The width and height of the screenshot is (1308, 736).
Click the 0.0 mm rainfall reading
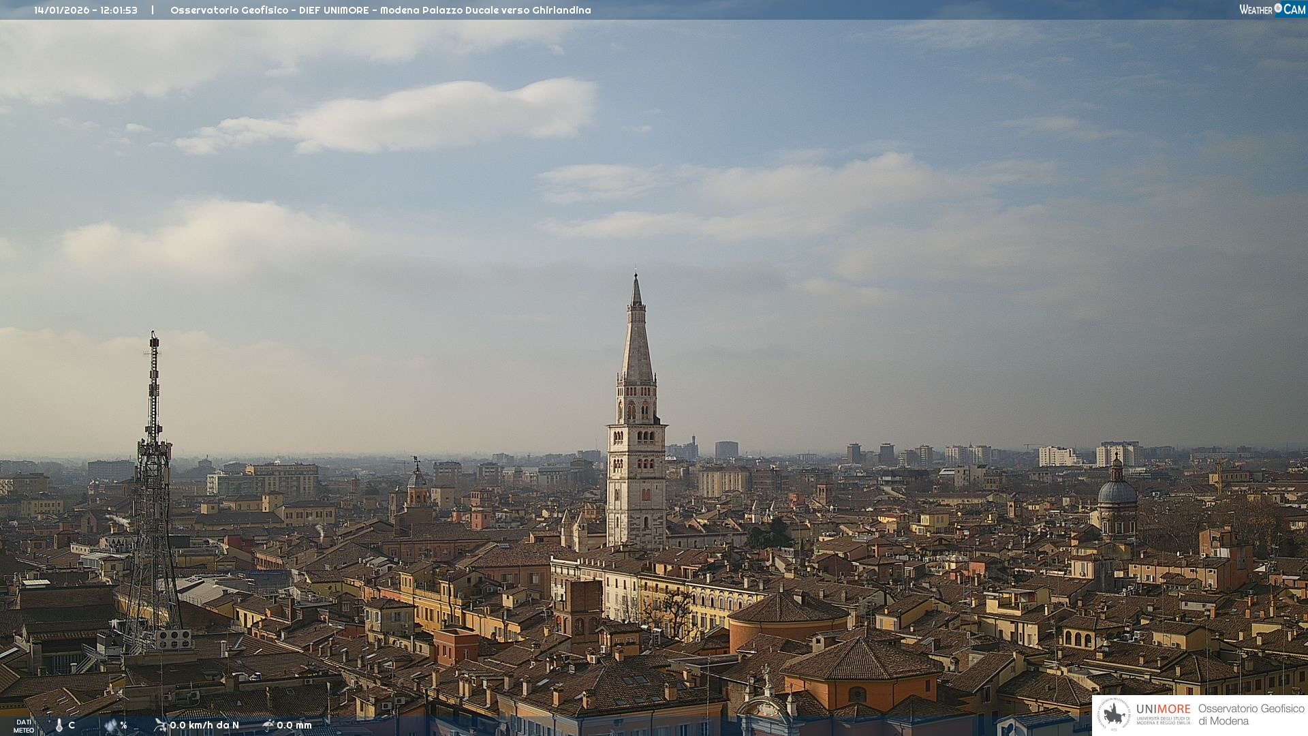click(294, 725)
